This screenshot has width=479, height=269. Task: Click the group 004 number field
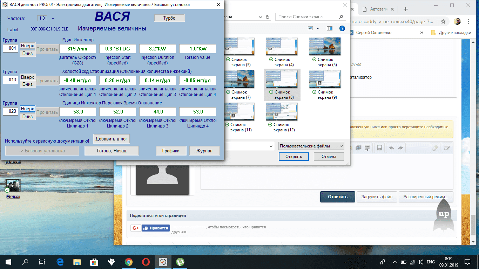pos(11,48)
